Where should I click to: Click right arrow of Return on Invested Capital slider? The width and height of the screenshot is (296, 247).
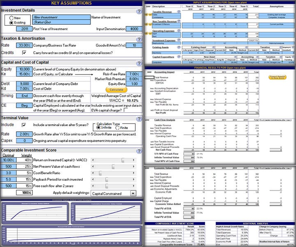[134, 160]
